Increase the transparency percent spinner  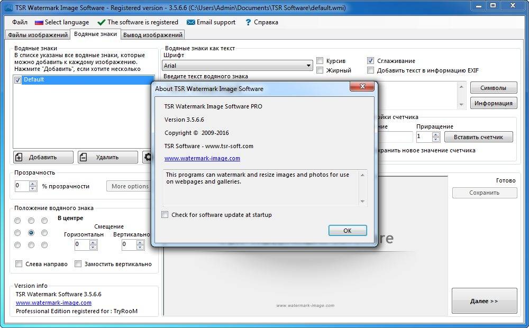click(x=33, y=184)
